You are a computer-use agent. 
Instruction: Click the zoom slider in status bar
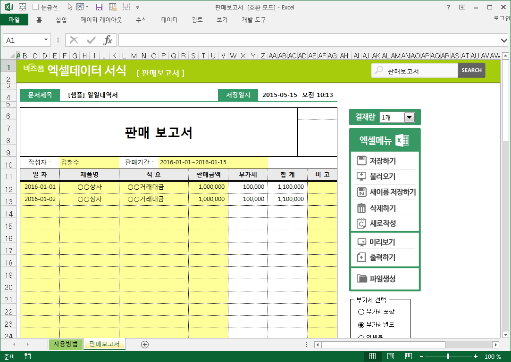coord(448,356)
